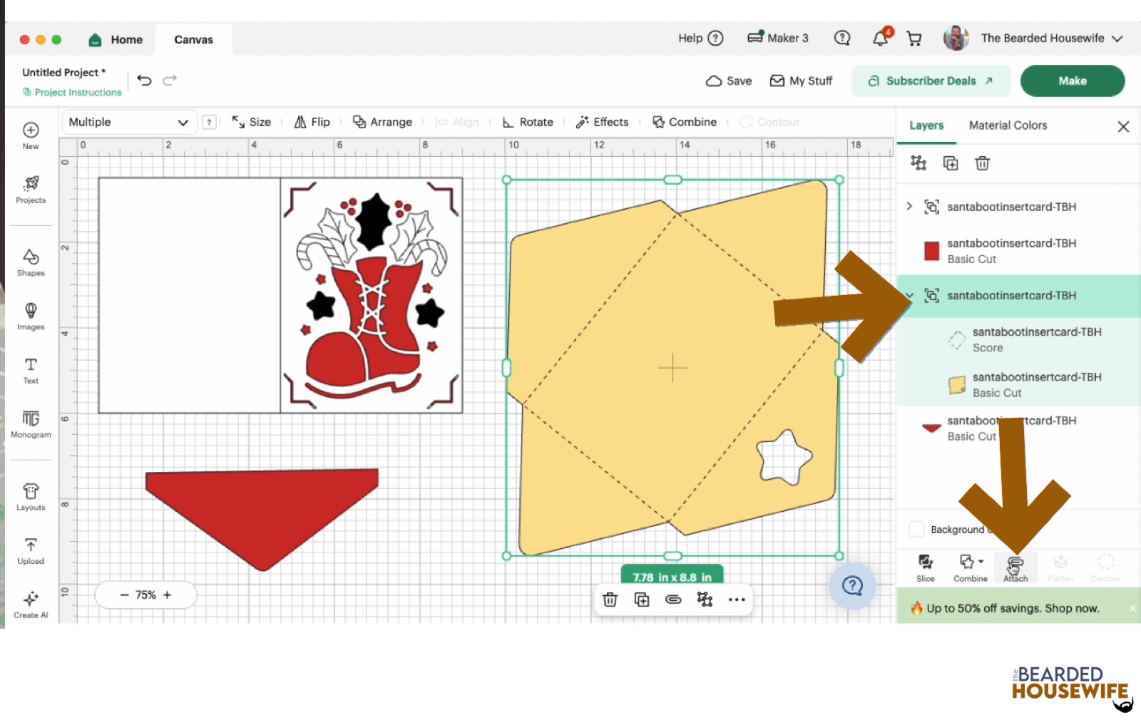Open the Monogram tool

pyautogui.click(x=31, y=423)
